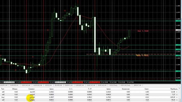The width and height of the screenshot is (182, 102).
Task: Open the GOLD,H4 chart tab
Action: pos(48,85)
